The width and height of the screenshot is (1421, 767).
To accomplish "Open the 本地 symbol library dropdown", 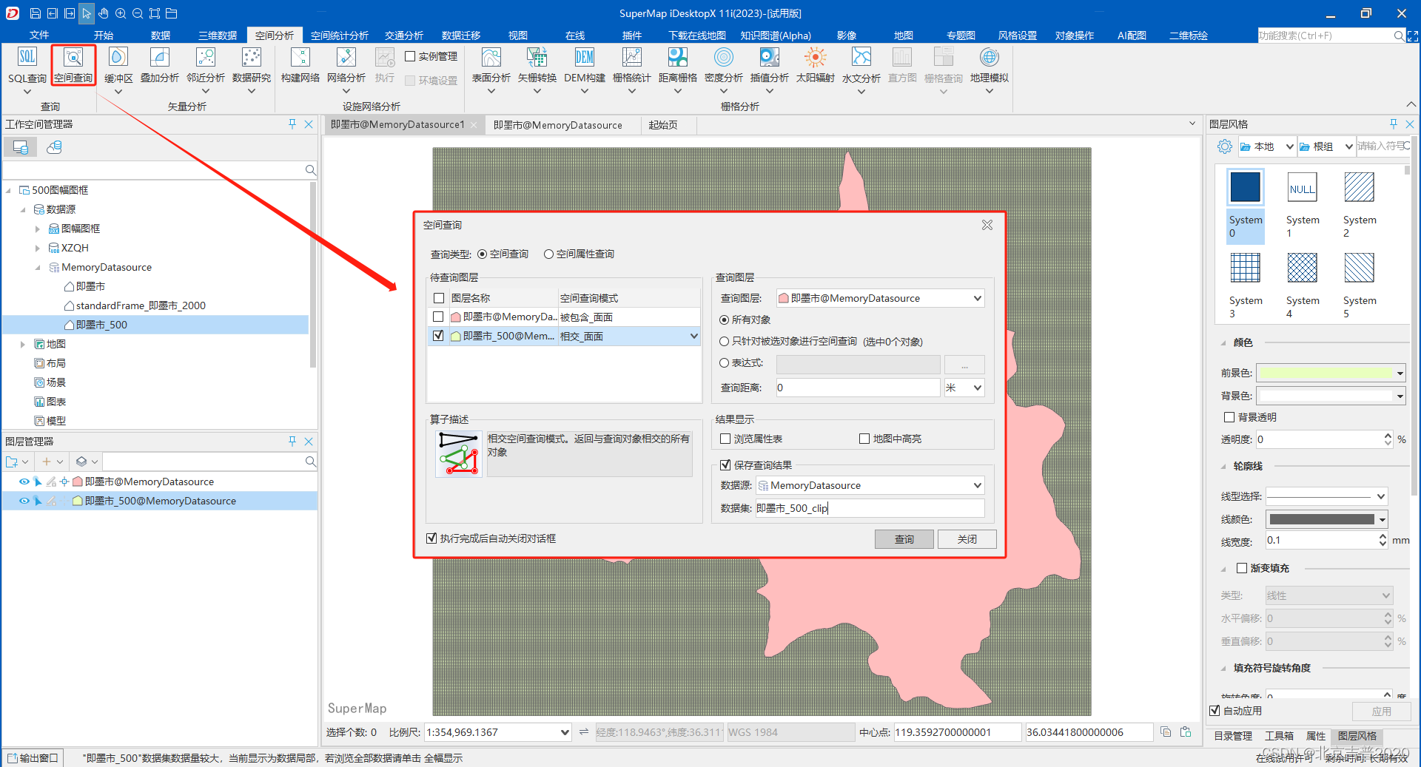I will pos(1267,146).
